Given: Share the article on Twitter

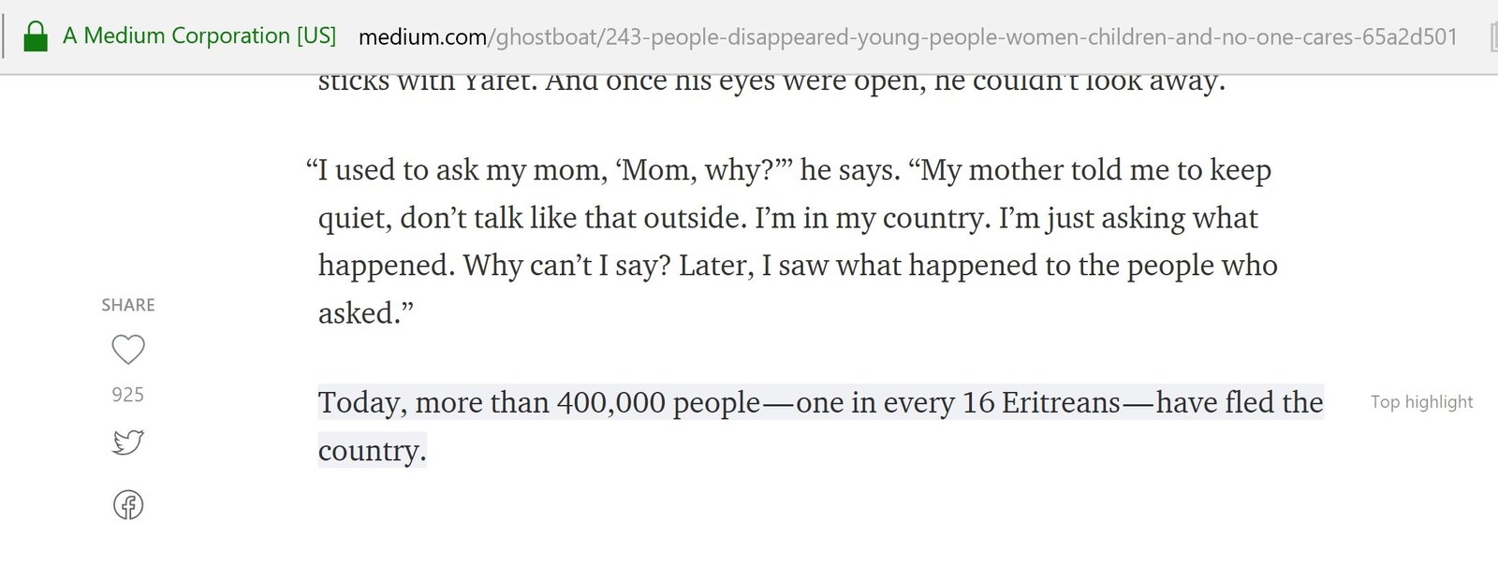Looking at the screenshot, I should 128,442.
